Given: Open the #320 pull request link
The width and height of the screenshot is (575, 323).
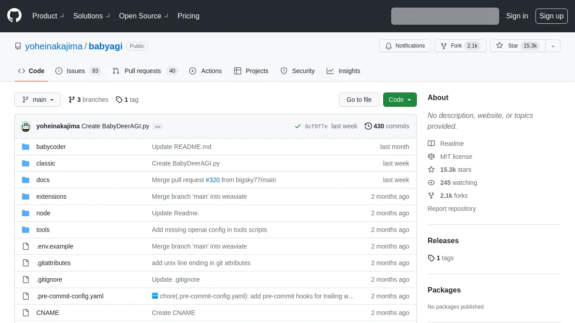Looking at the screenshot, I should click(212, 180).
